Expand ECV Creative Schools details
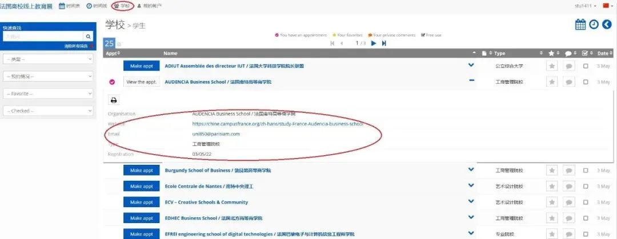Screen dimensions: 617x239 (x=471, y=201)
